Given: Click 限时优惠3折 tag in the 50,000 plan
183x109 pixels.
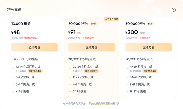Looking at the screenshot, I should (x=150, y=71).
